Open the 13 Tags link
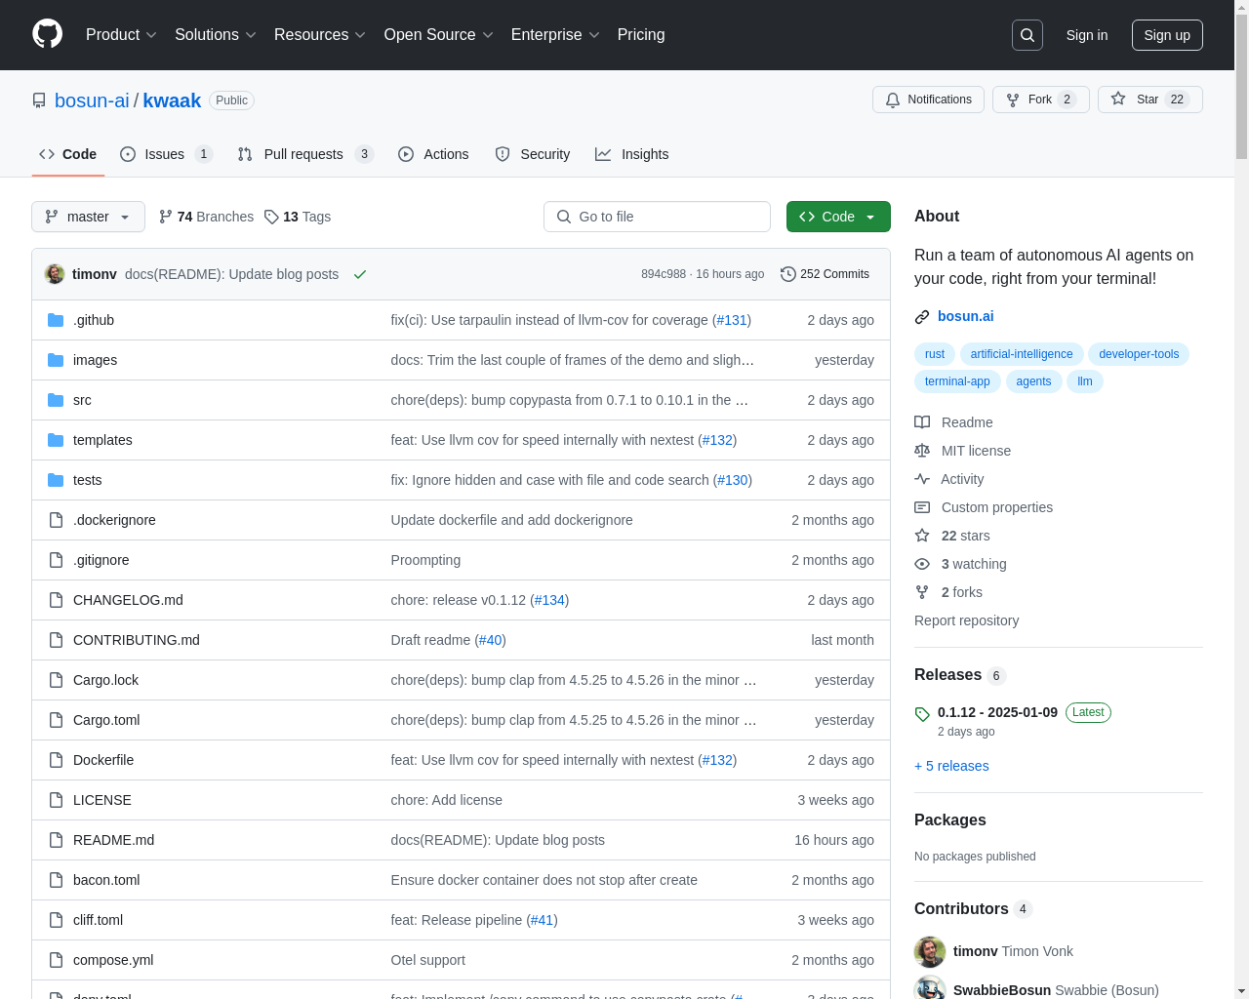Screen dimensions: 1249x999 click(x=298, y=217)
